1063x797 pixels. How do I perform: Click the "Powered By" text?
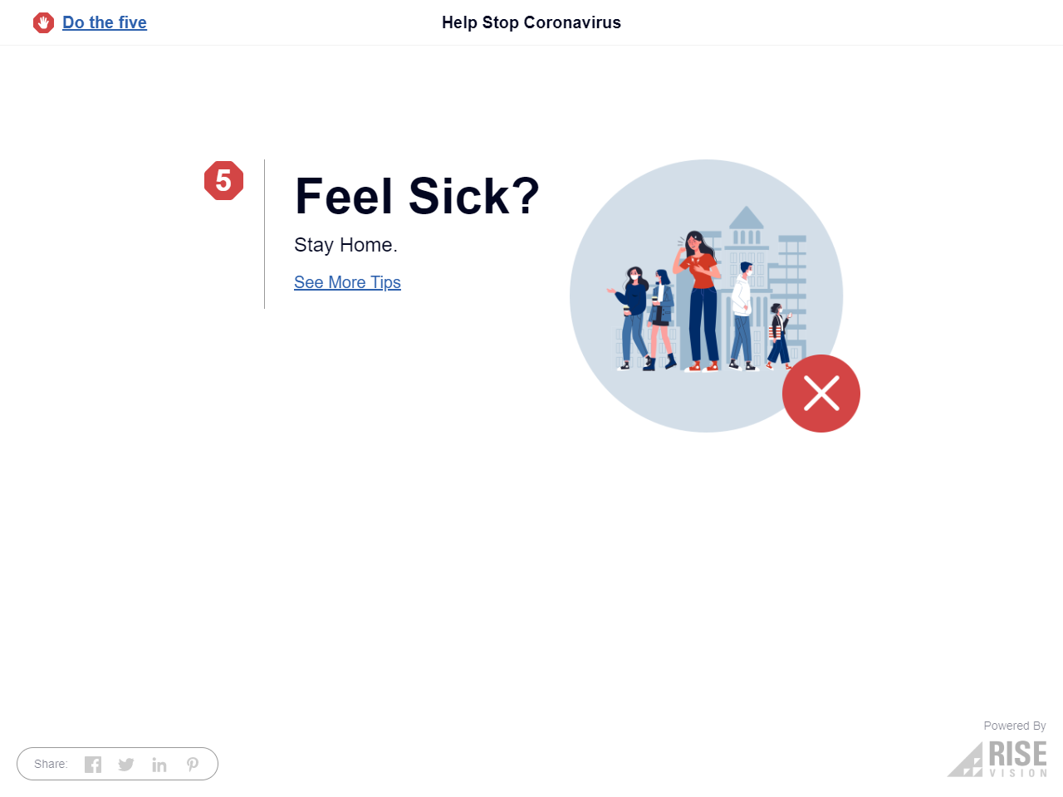pyautogui.click(x=1015, y=726)
